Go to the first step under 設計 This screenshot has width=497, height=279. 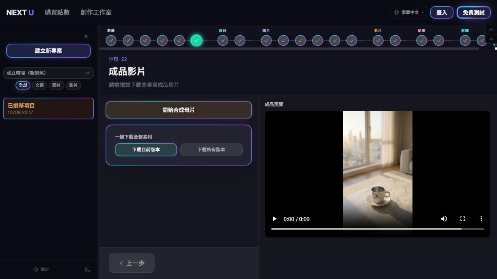pyautogui.click(x=223, y=40)
